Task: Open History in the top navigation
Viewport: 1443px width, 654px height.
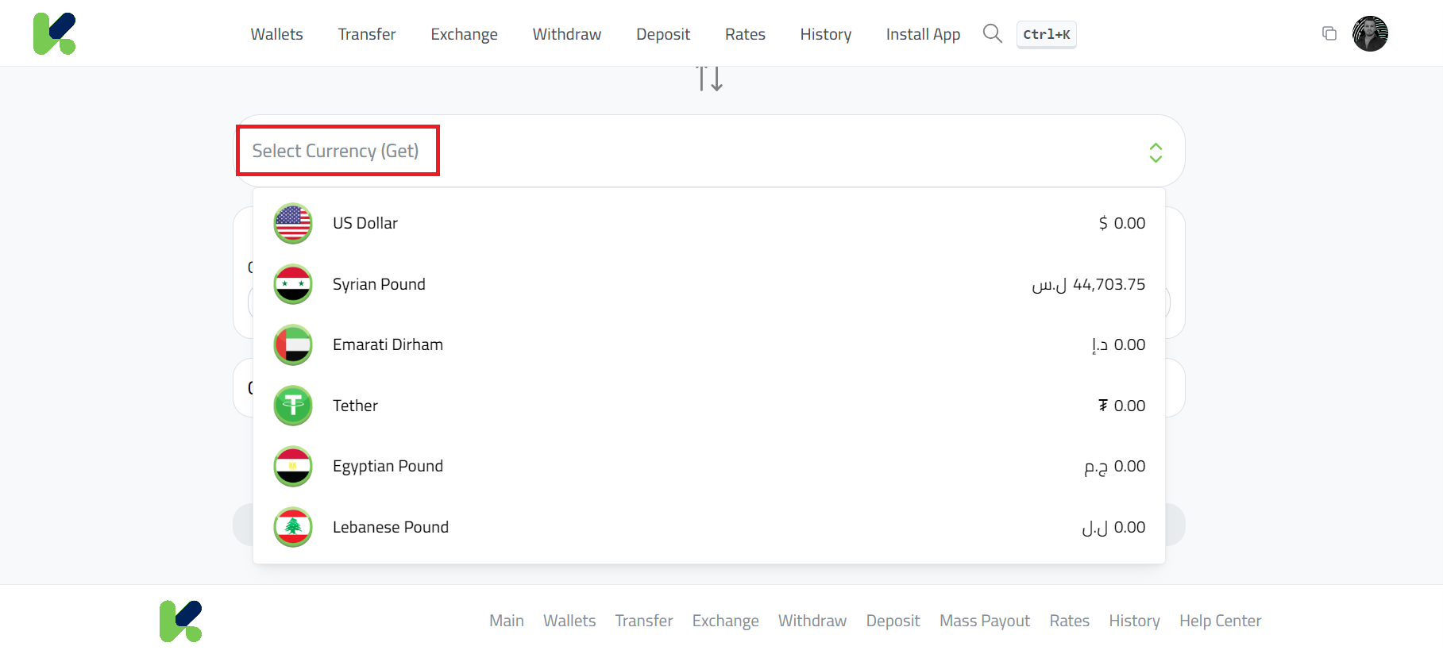Action: click(826, 34)
